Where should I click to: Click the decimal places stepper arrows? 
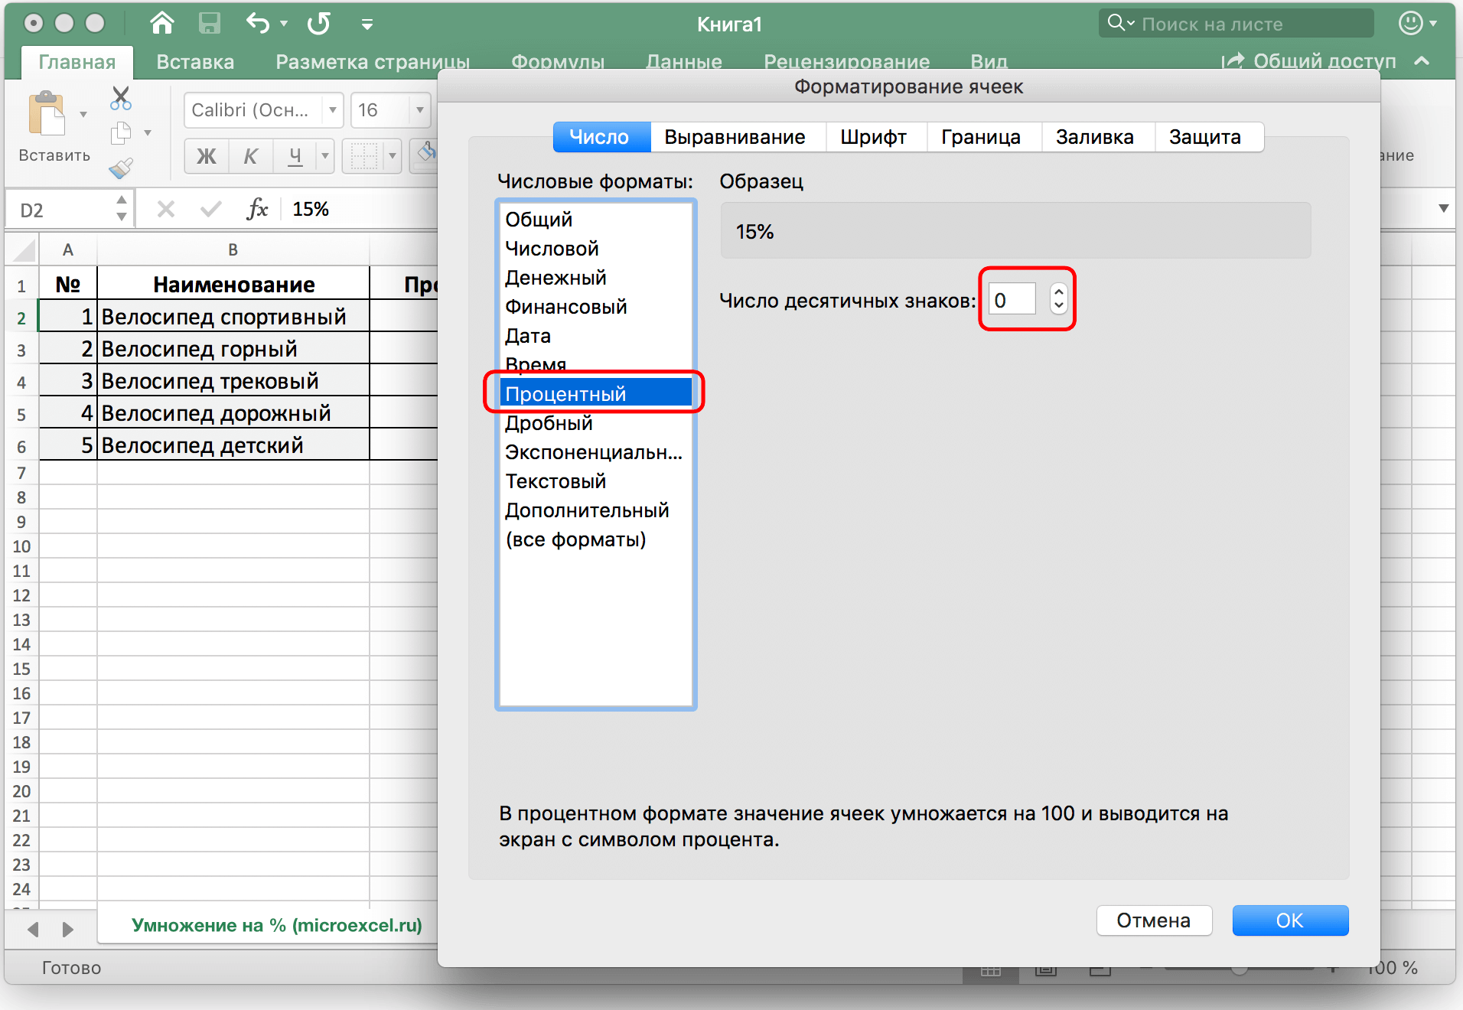pos(1058,298)
